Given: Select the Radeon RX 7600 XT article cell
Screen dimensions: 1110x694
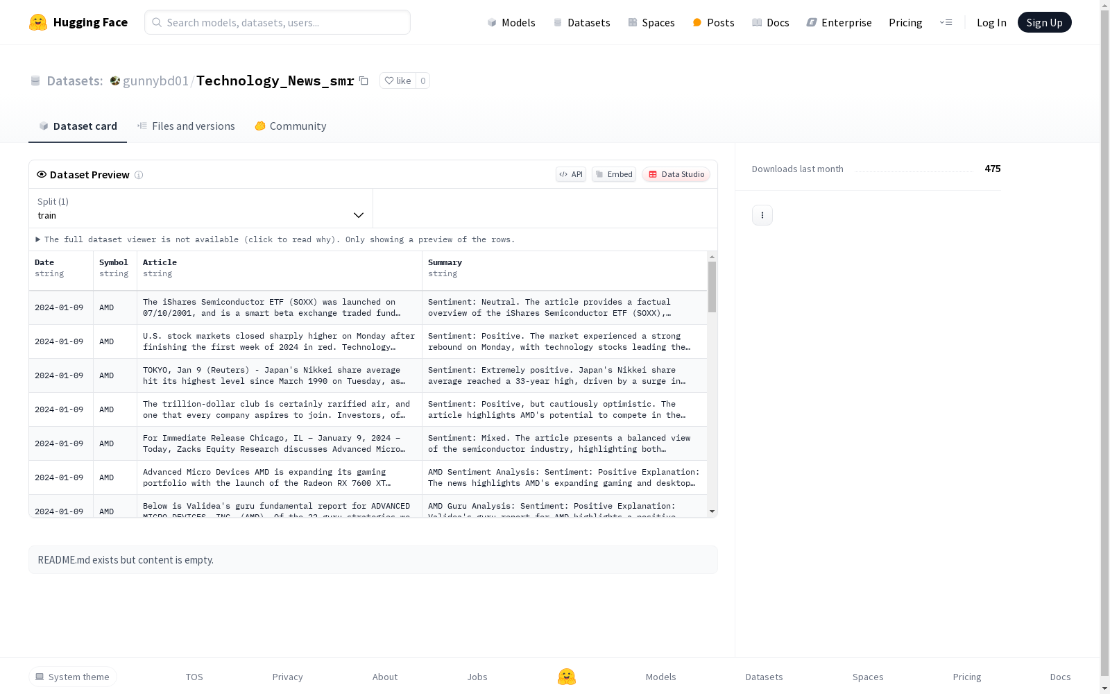Looking at the screenshot, I should pos(280,477).
